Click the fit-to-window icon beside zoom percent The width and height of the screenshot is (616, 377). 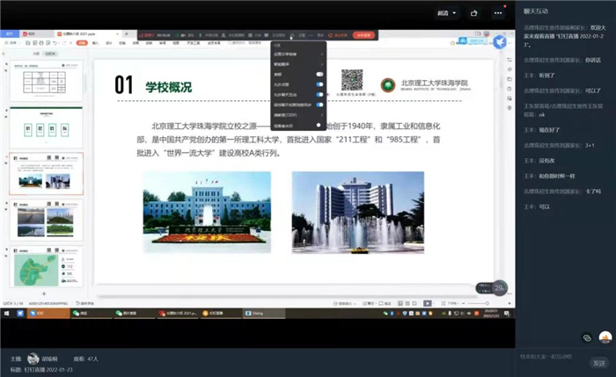click(444, 303)
